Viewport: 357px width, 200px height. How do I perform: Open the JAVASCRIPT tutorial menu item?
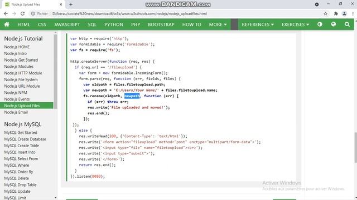coord(67,24)
